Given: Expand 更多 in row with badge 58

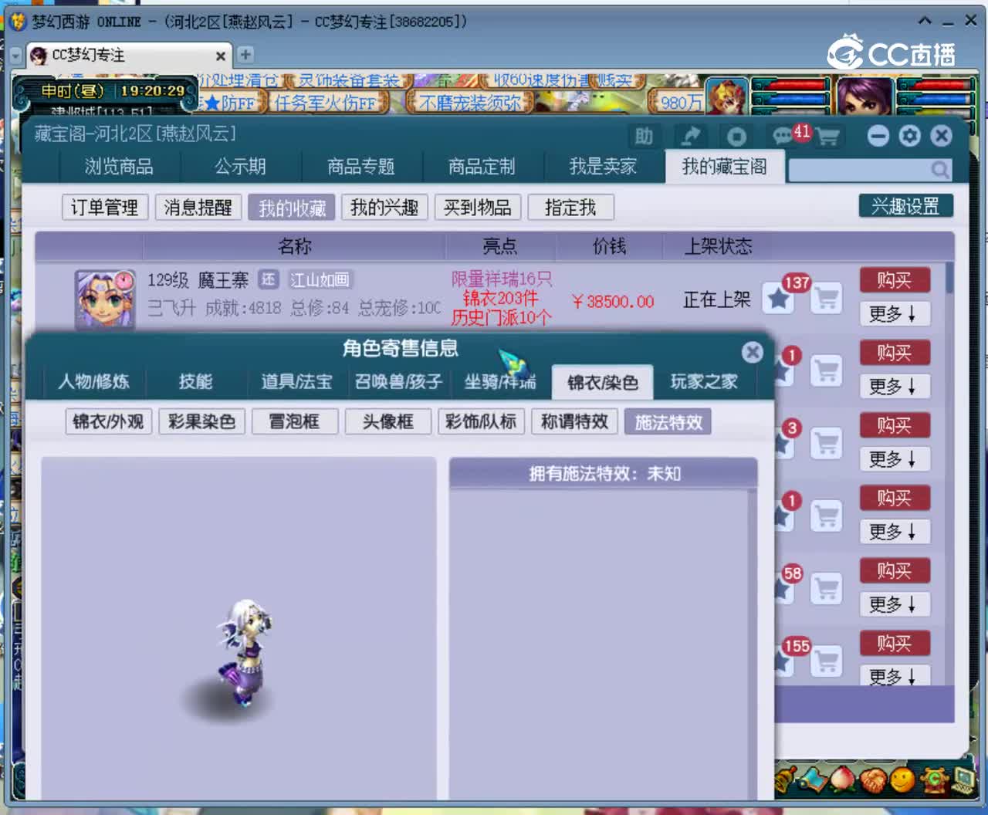Looking at the screenshot, I should 895,604.
